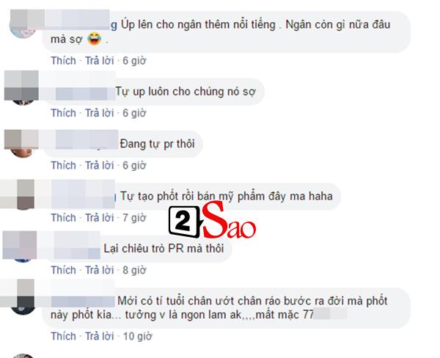Reply to the "Úp lên cho ngân" comment
Image resolution: width=440 pixels, height=358 pixels.
coord(100,61)
